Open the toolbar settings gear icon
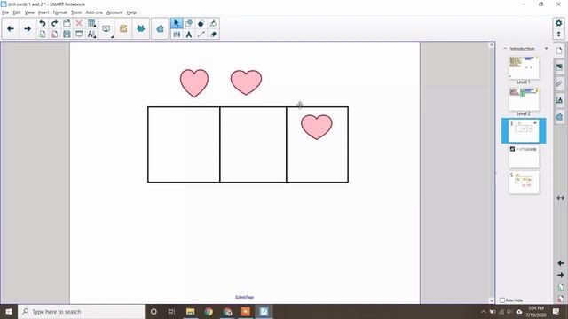 [x=558, y=23]
